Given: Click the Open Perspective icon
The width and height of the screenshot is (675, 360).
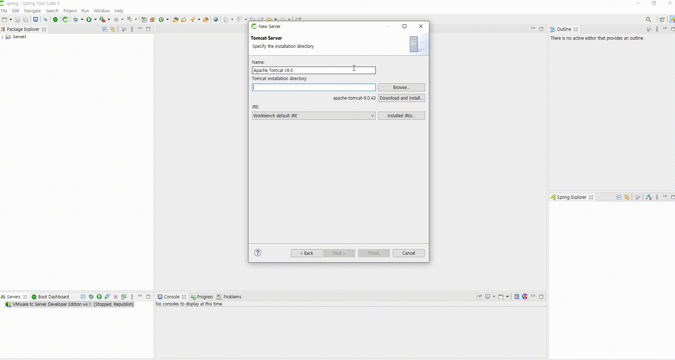Looking at the screenshot, I should pyautogui.click(x=662, y=20).
